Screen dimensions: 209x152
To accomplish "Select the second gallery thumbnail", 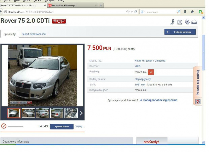I will 28,113.
